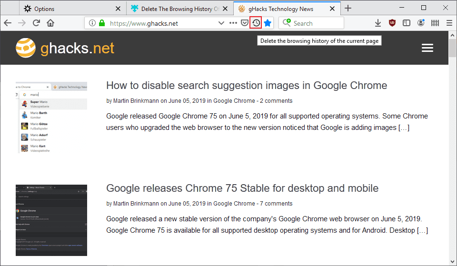
Task: Open the uBlock Origin extension
Action: pyautogui.click(x=392, y=23)
